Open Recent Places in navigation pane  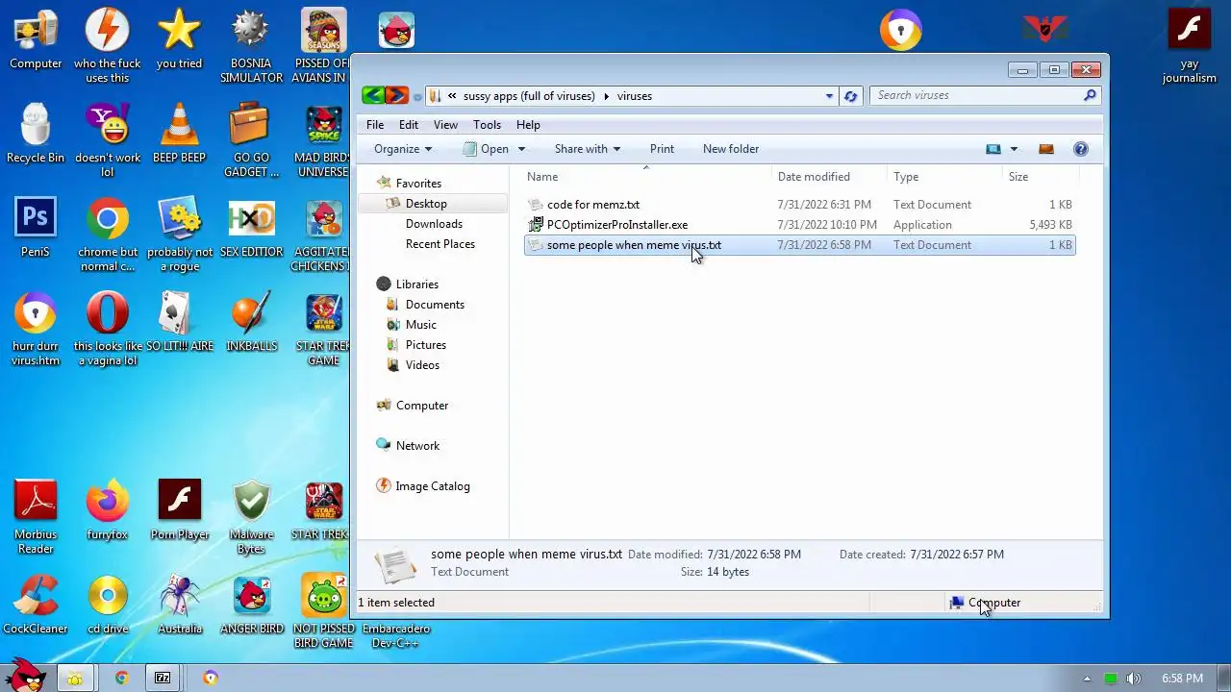click(440, 244)
